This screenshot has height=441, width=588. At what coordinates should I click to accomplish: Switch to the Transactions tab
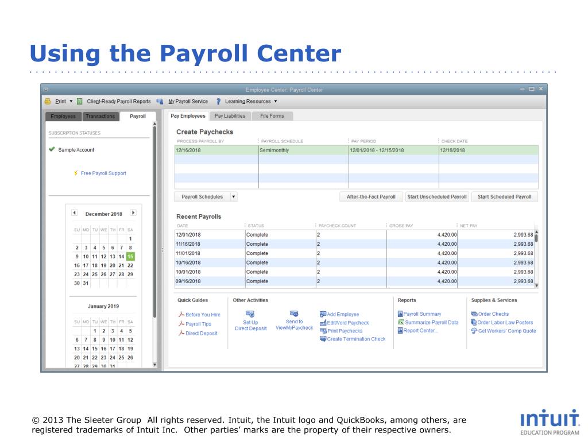[100, 116]
